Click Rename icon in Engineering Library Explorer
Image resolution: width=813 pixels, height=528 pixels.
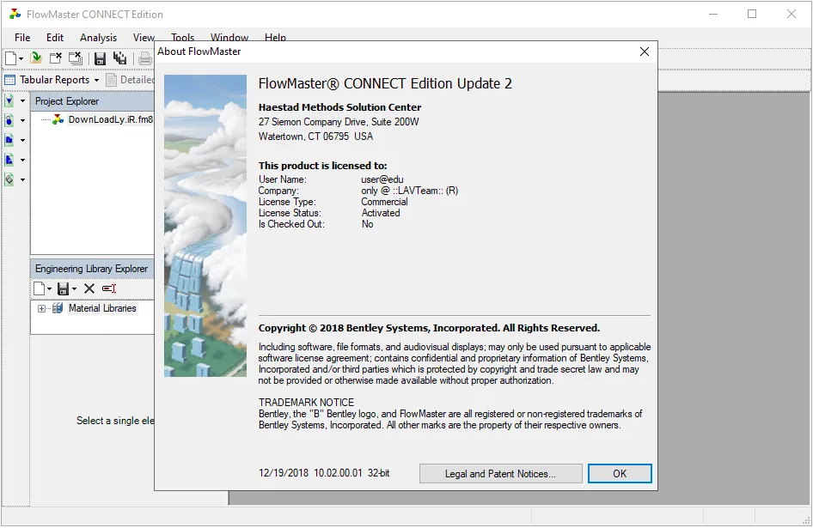tap(109, 288)
